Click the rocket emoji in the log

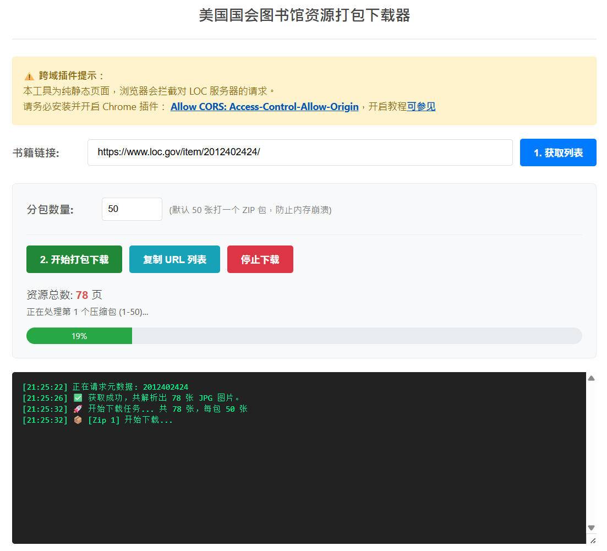coord(78,409)
